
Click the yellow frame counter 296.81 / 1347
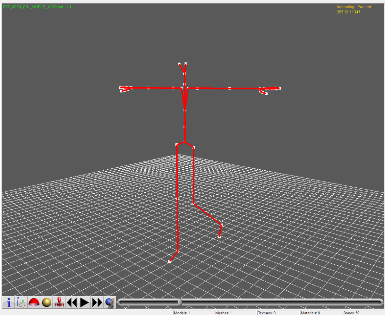point(348,12)
